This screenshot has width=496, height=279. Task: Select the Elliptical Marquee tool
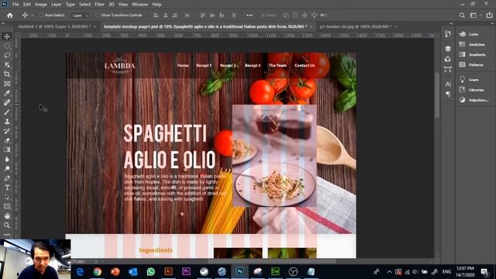click(x=7, y=46)
